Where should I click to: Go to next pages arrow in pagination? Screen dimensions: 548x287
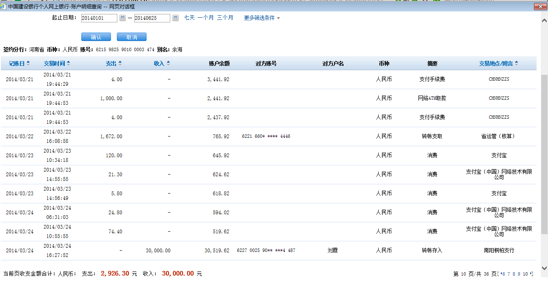pyautogui.click(x=531, y=274)
